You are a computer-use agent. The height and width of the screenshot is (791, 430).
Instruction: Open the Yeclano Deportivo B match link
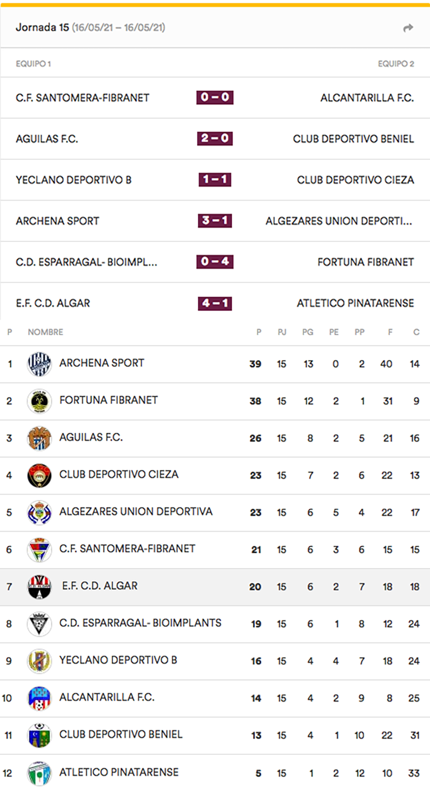click(x=74, y=180)
